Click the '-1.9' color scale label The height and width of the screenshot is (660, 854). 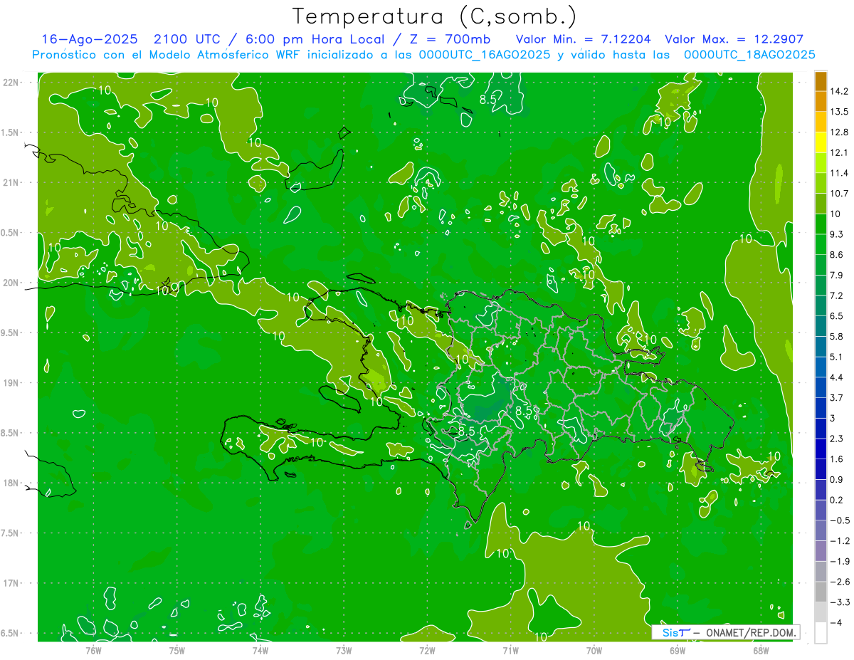840,561
